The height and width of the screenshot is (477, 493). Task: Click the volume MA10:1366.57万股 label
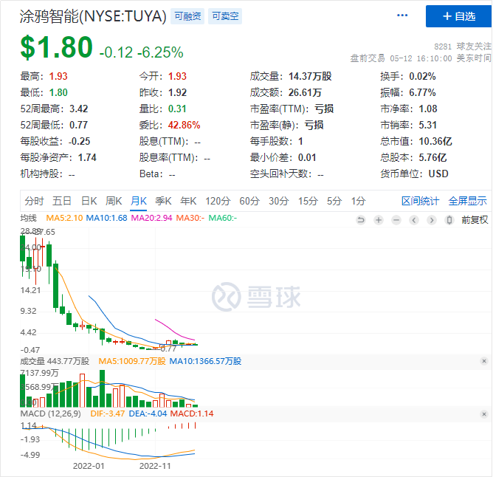pyautogui.click(x=205, y=361)
